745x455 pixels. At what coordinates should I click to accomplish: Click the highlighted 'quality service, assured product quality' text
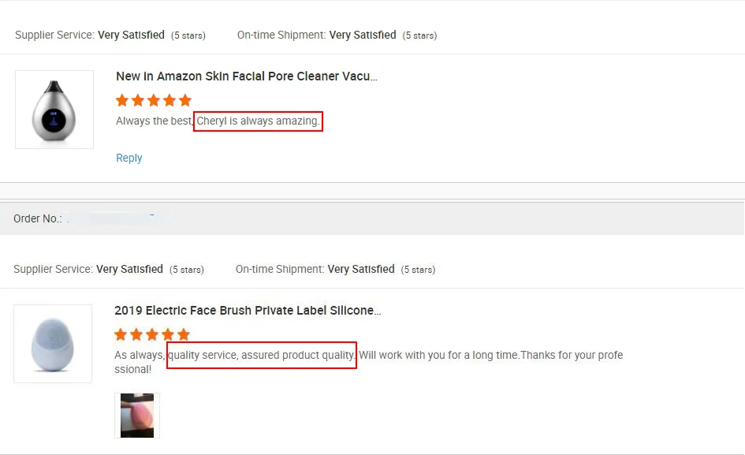(x=262, y=355)
